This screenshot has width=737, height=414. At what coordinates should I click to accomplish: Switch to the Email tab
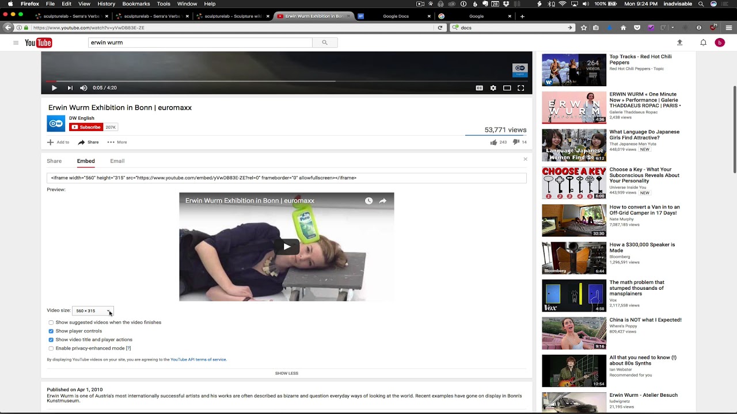pos(117,161)
